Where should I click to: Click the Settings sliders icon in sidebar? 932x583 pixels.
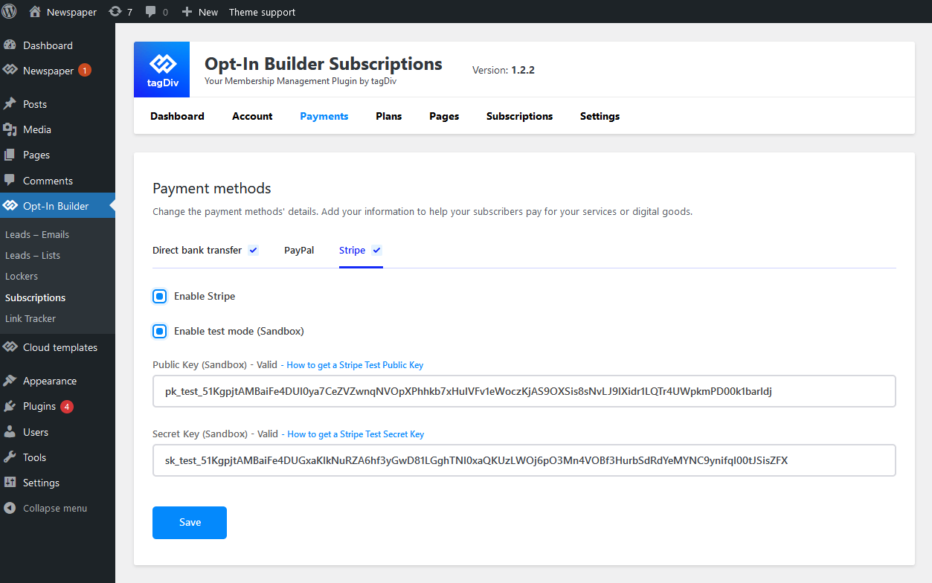click(10, 483)
